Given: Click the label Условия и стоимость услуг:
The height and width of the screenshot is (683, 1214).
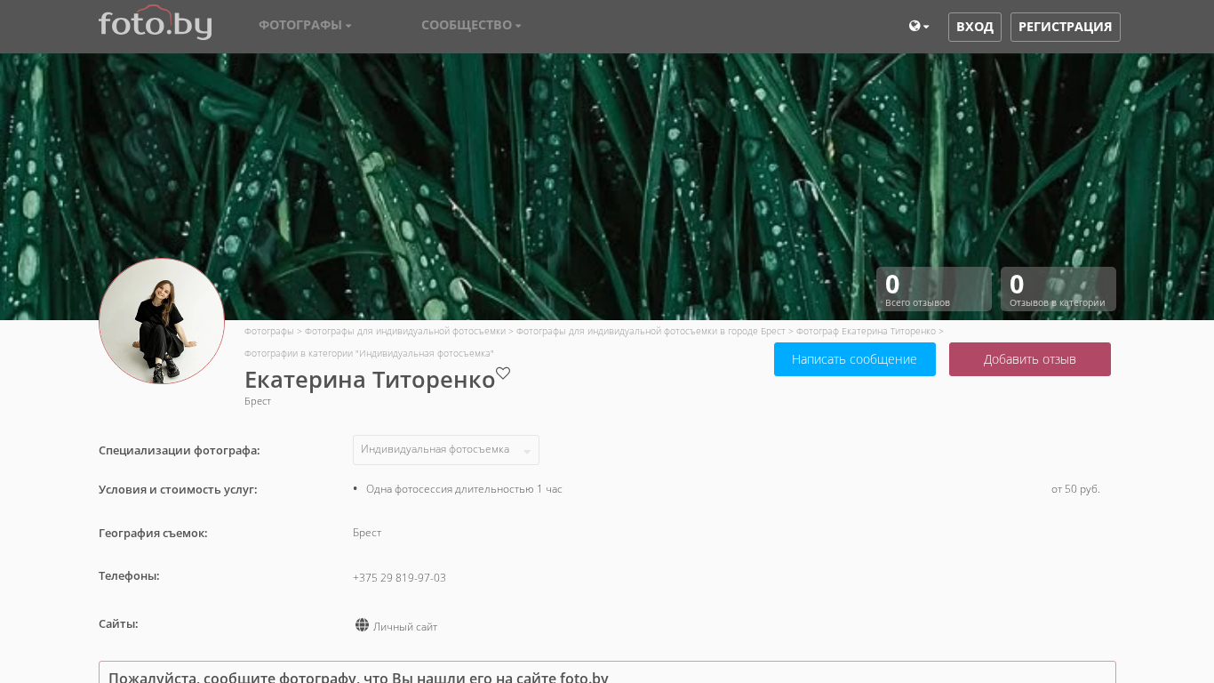Looking at the screenshot, I should pos(178,489).
